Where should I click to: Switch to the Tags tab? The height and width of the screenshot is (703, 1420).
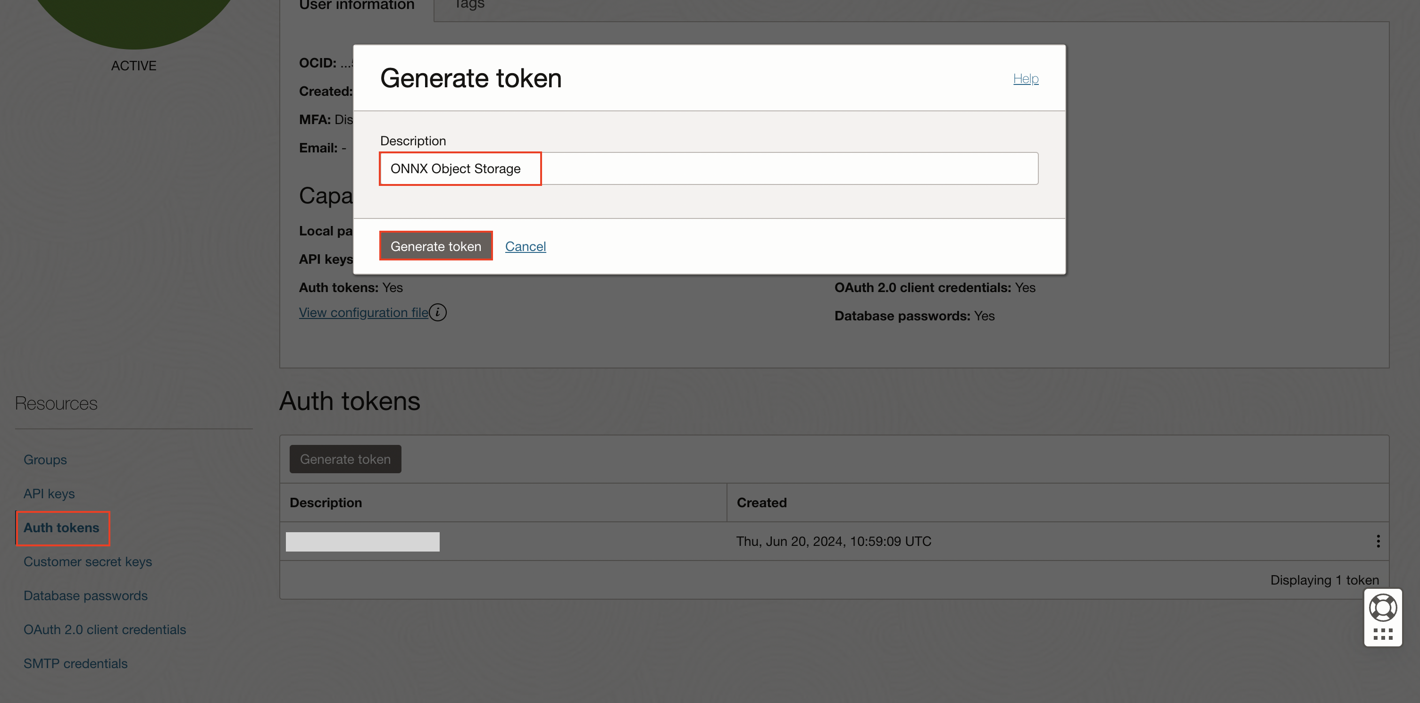[469, 4]
